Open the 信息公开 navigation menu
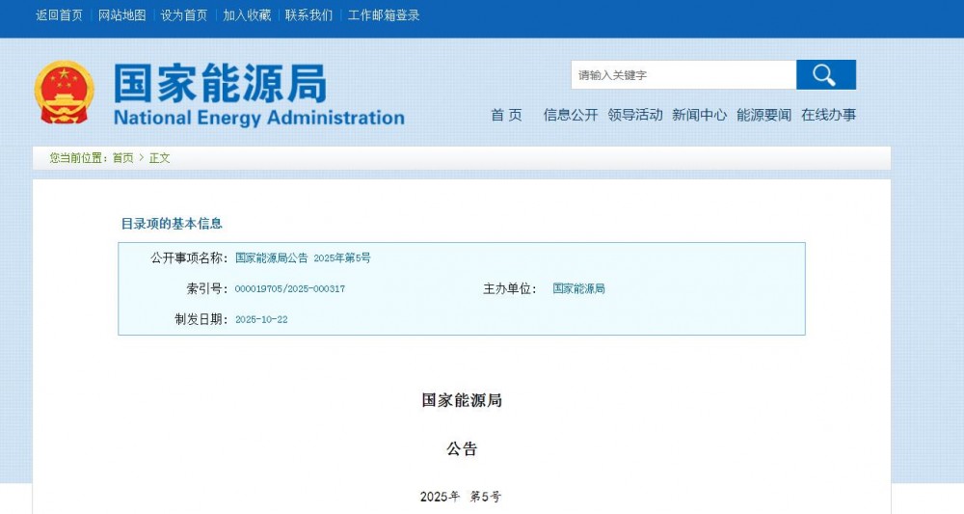The width and height of the screenshot is (964, 514). [x=571, y=115]
